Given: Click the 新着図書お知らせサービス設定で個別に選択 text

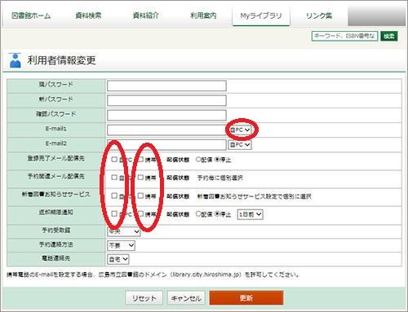Looking at the screenshot, I should (x=255, y=196).
